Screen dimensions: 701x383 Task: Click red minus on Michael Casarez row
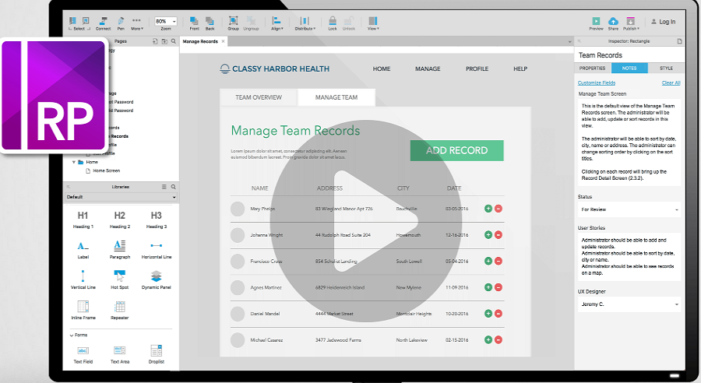click(498, 339)
